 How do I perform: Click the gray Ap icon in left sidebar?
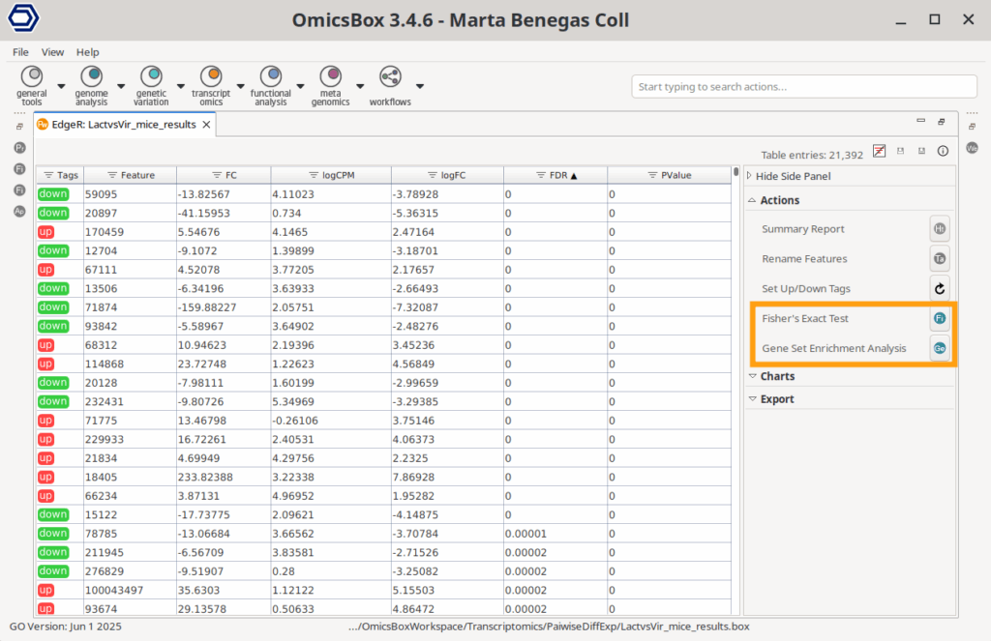[x=19, y=212]
